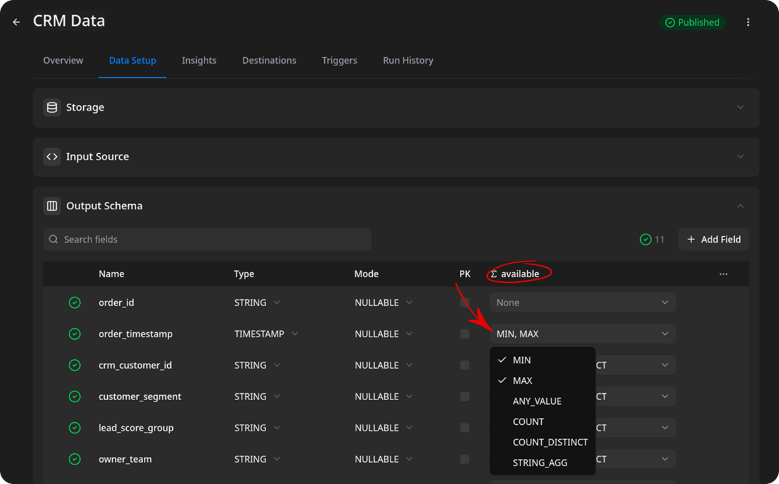This screenshot has height=484, width=779.
Task: Open the Type dropdown for owner_team
Action: pyautogui.click(x=257, y=459)
